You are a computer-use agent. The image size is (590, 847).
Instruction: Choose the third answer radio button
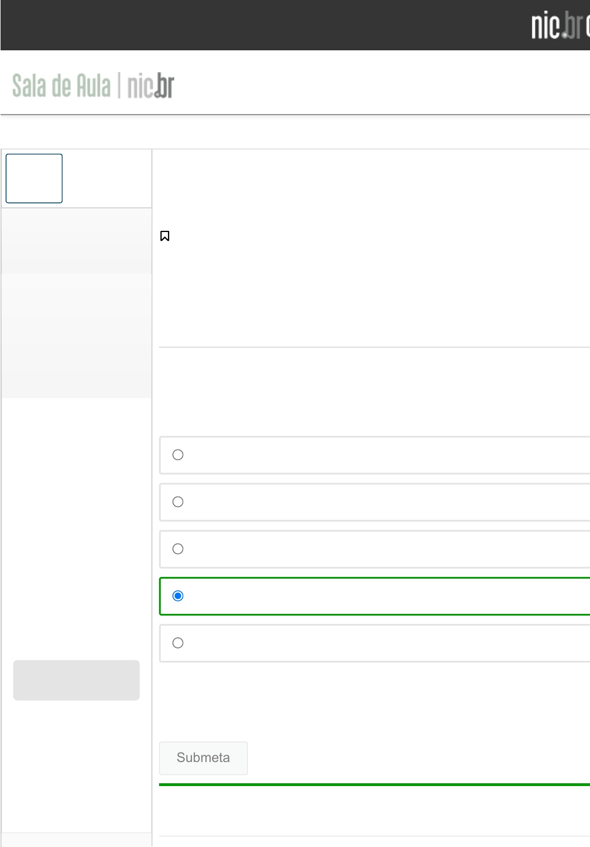coord(178,549)
